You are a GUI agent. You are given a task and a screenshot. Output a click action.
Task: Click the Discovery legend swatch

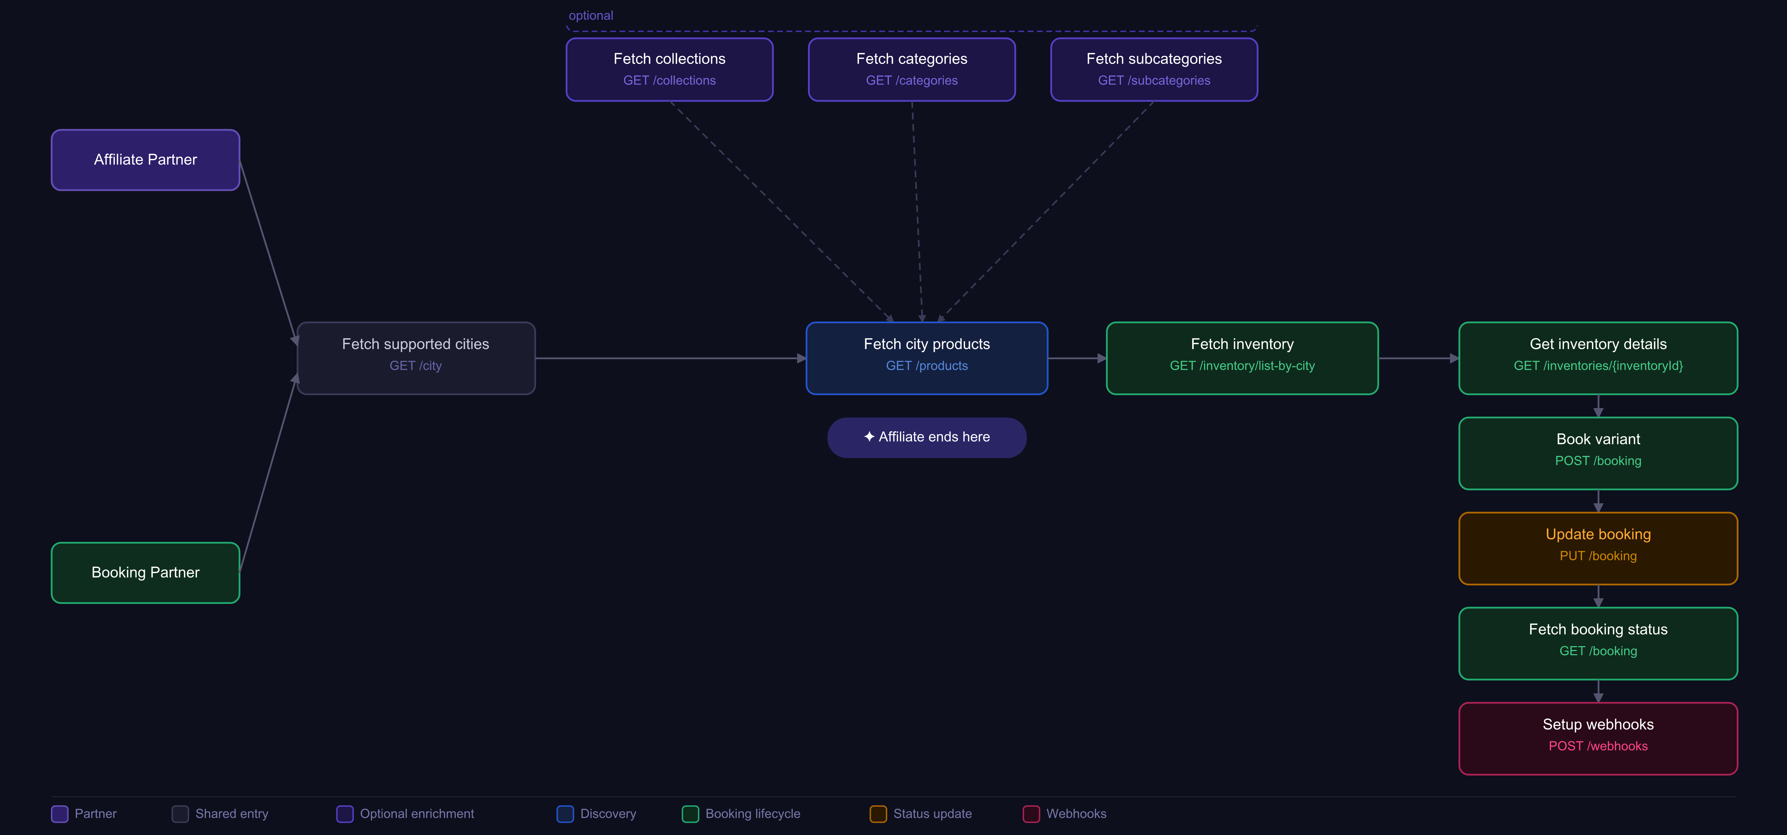pos(565,813)
